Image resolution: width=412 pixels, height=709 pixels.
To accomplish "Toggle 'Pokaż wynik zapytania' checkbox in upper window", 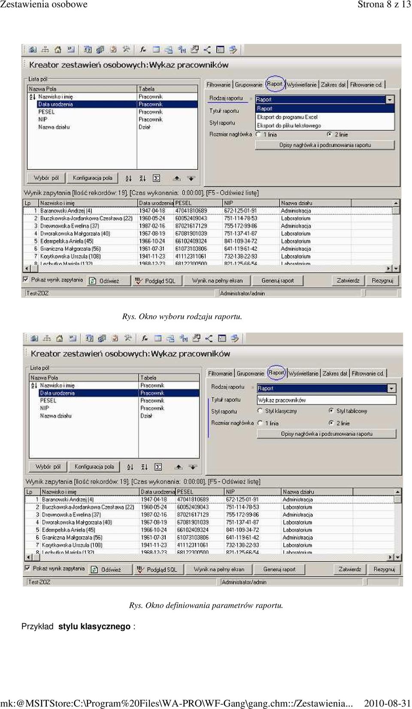I will click(26, 279).
